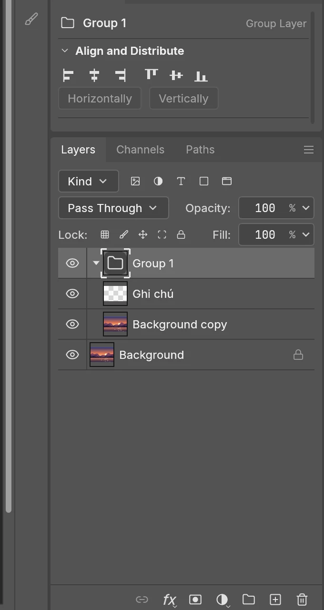Create new folder group icon
The width and height of the screenshot is (324, 610).
[249, 600]
